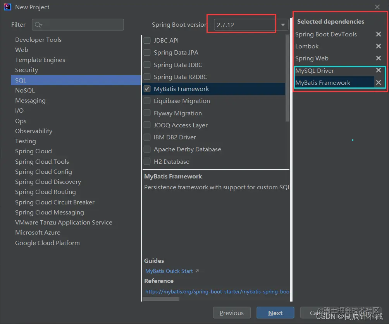This screenshot has width=389, height=324.
Task: Uncheck the MyBatis Framework checkbox
Action: pos(147,89)
